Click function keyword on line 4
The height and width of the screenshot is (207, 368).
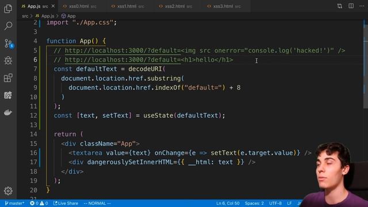click(x=62, y=41)
